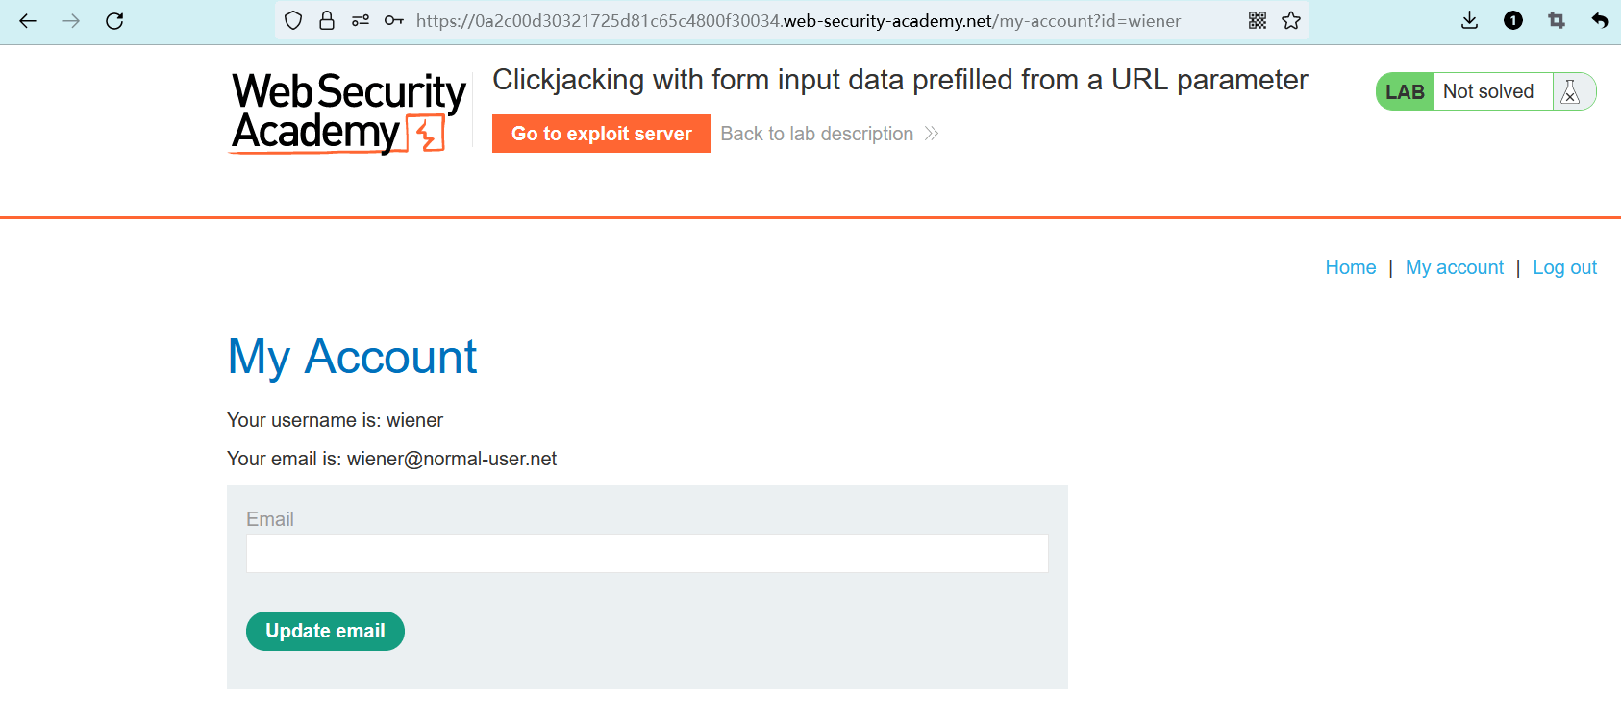Show the page QR code
This screenshot has height=724, width=1621.
pyautogui.click(x=1258, y=21)
